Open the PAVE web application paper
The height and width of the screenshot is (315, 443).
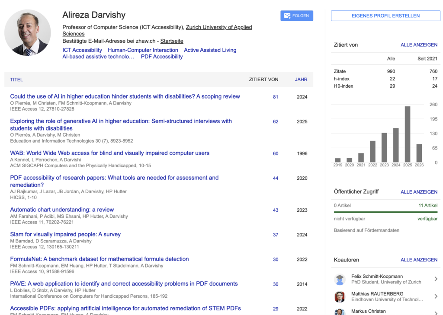(124, 283)
